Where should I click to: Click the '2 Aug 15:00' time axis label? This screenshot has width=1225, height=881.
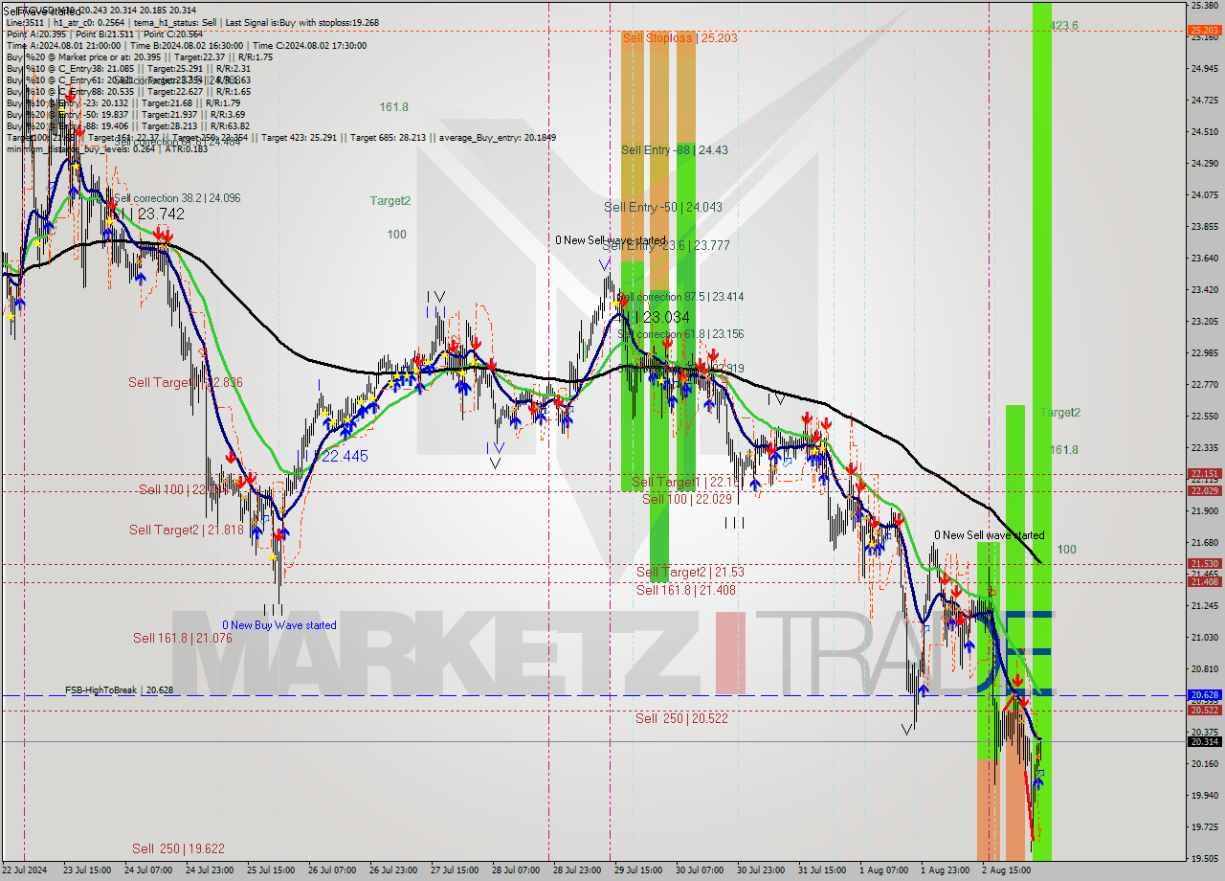tap(1006, 870)
